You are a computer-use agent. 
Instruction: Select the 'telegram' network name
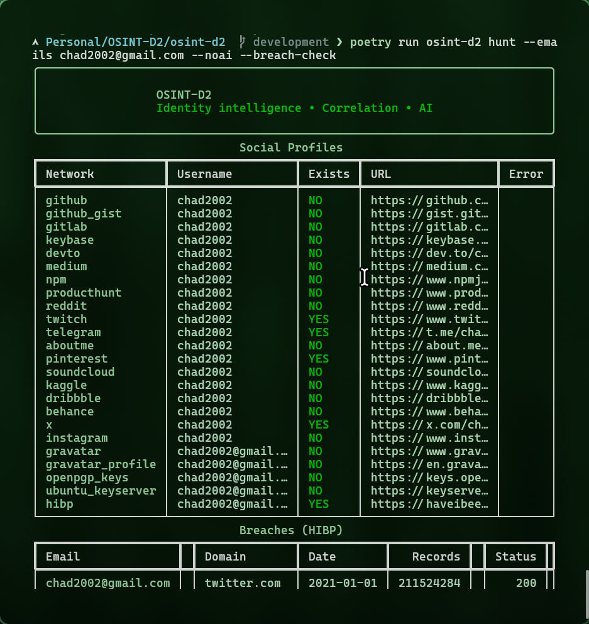click(73, 332)
